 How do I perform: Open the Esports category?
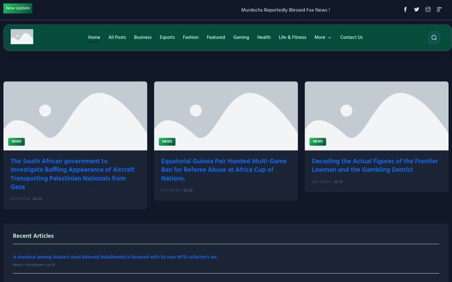click(x=167, y=37)
